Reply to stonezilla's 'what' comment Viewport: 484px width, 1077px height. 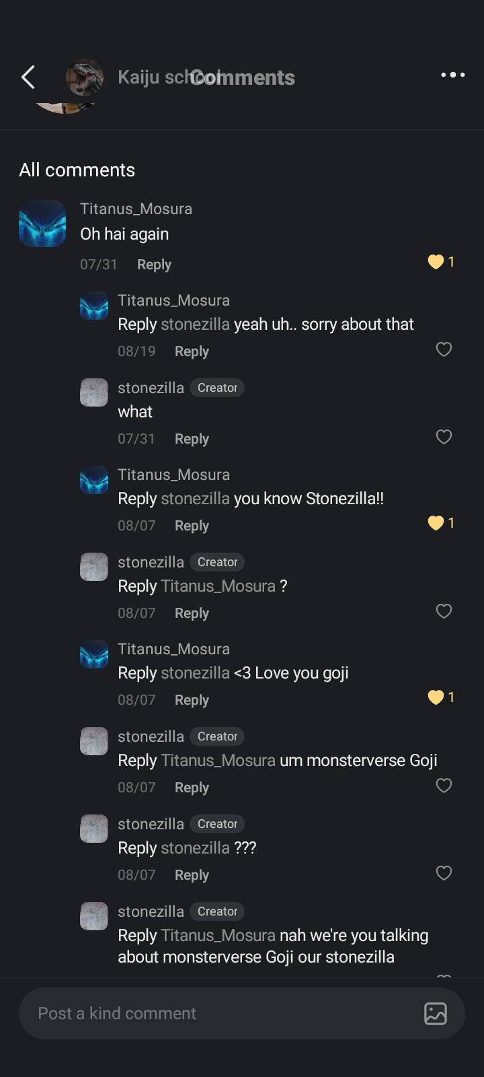tap(192, 439)
